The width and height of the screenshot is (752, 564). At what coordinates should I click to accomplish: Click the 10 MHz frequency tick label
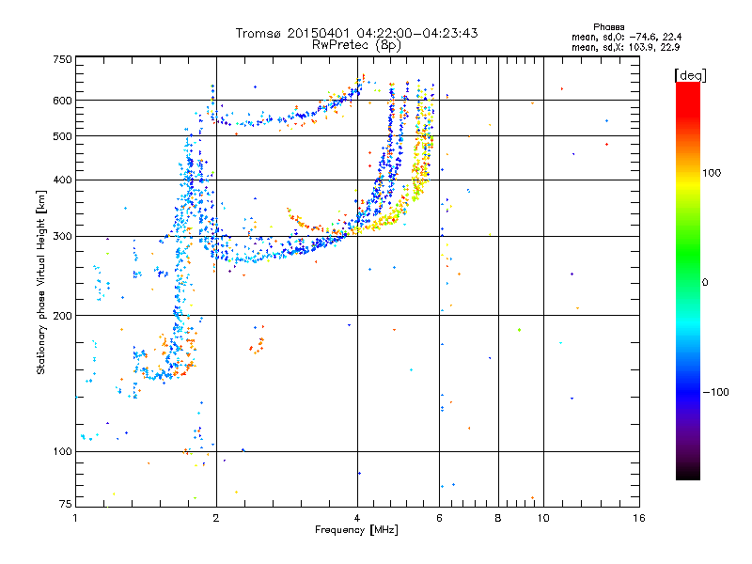543,518
